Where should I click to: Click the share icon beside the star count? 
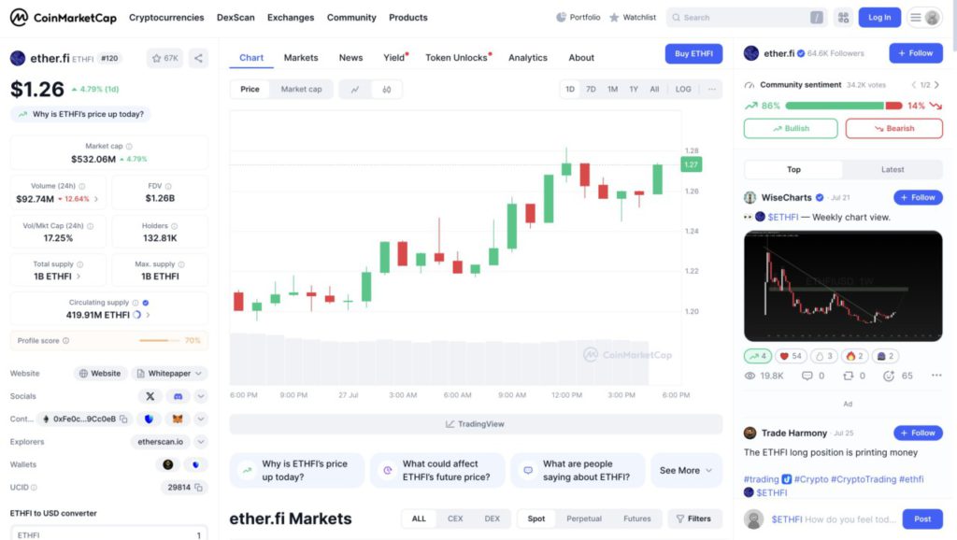click(x=198, y=58)
